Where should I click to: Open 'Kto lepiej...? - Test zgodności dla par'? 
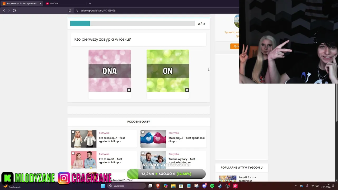(x=186, y=140)
